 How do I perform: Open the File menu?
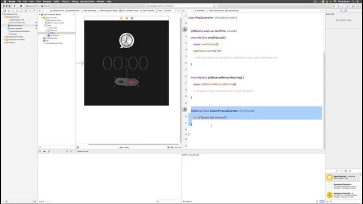coord(19,1)
